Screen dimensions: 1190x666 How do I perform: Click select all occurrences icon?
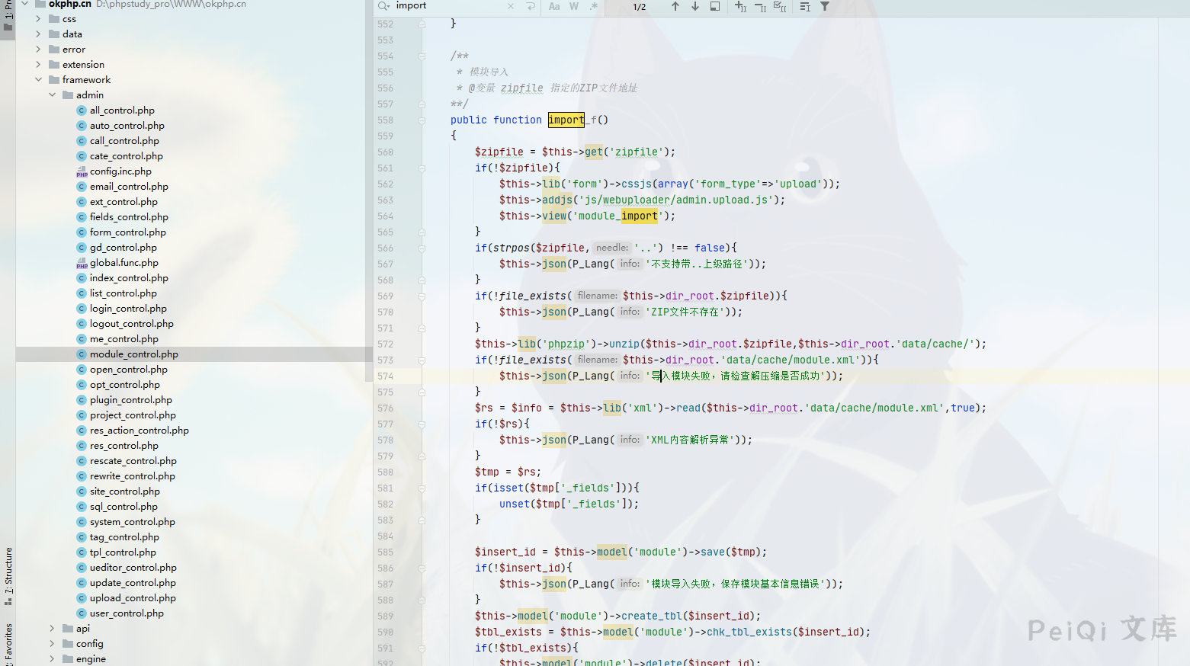click(x=779, y=7)
